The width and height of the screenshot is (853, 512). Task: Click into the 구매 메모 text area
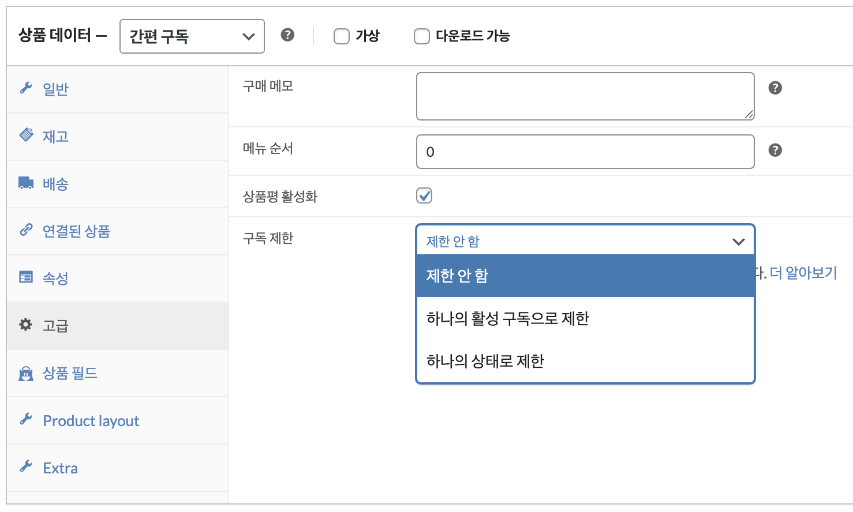click(585, 96)
